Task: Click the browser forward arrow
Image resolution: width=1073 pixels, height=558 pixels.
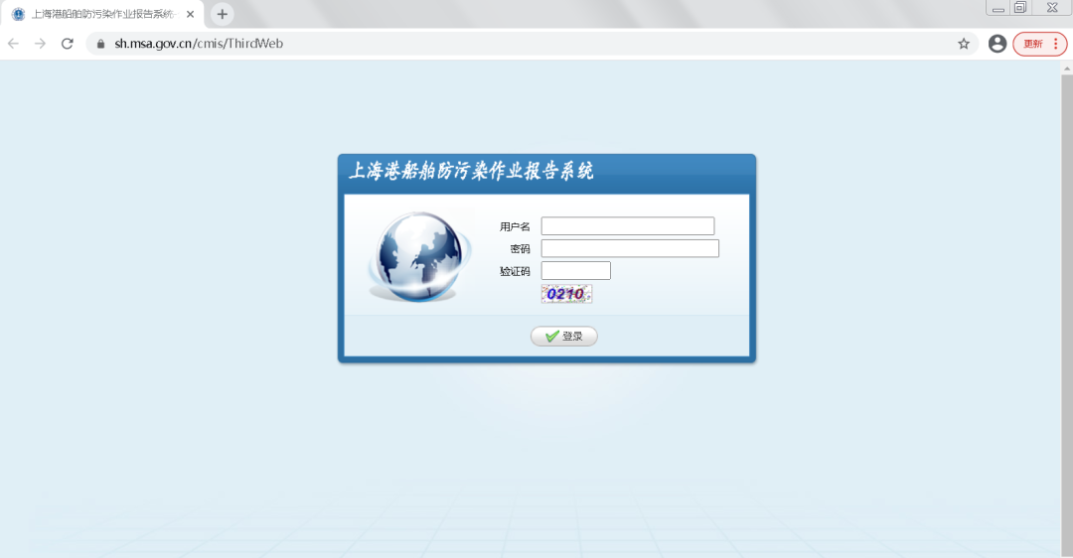Action: 40,44
